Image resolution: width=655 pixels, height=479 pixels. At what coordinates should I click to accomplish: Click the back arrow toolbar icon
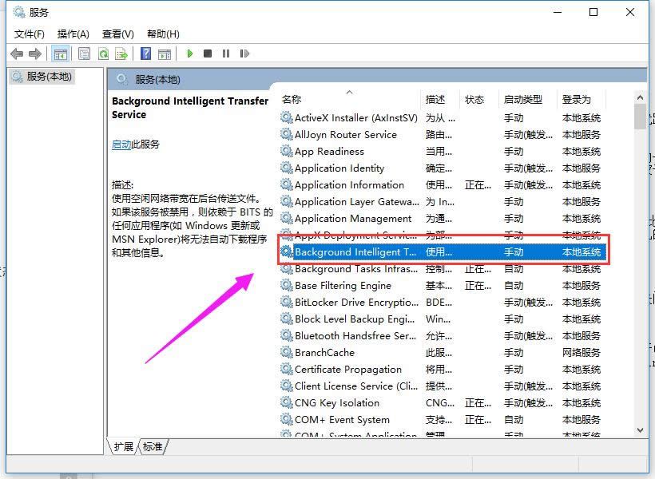17,53
